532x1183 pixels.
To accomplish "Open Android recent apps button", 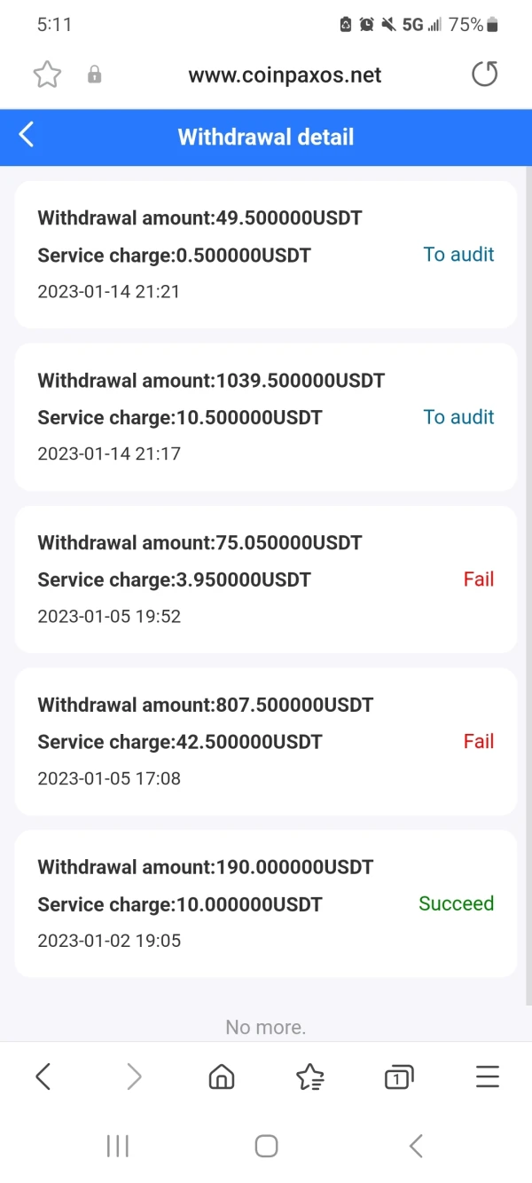I will click(x=118, y=1146).
